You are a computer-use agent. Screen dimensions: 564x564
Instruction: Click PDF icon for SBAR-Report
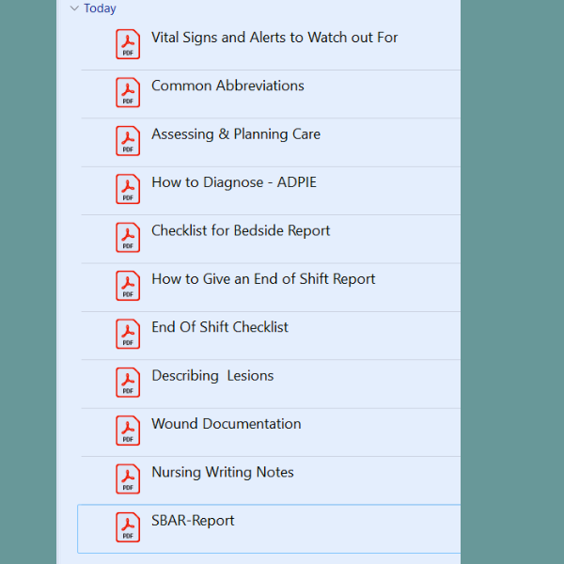click(x=128, y=527)
